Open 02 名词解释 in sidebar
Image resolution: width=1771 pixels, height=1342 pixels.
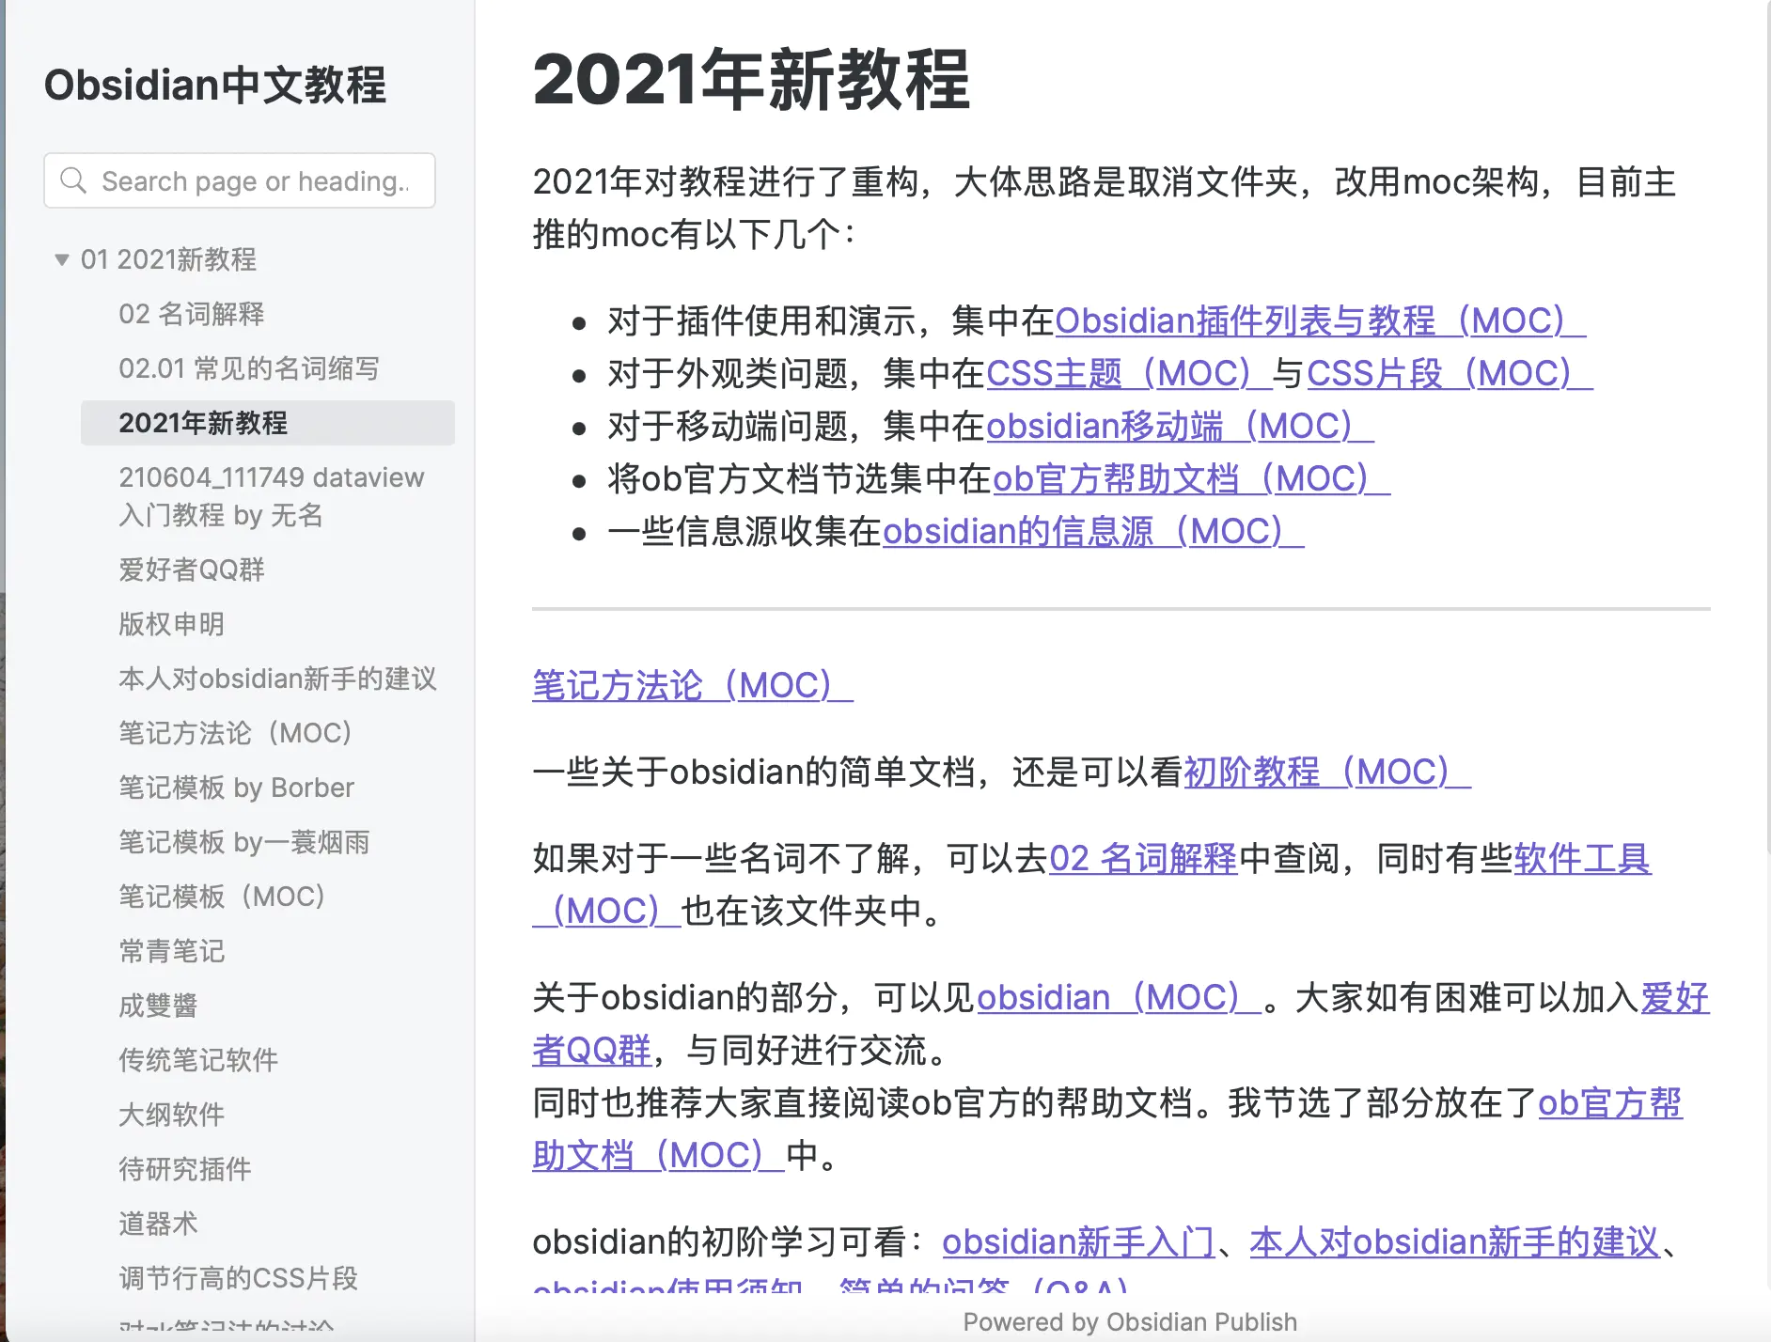pyautogui.click(x=191, y=314)
